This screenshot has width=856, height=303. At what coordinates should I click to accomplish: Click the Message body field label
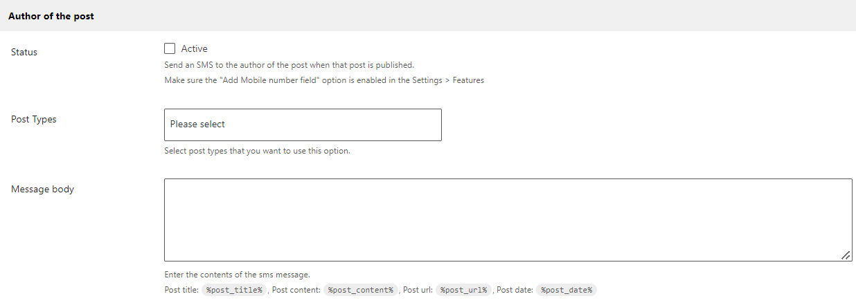pyautogui.click(x=42, y=189)
